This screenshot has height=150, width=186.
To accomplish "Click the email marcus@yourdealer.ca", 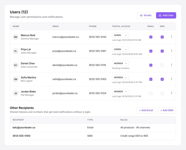I will pyautogui.click(x=66, y=37).
